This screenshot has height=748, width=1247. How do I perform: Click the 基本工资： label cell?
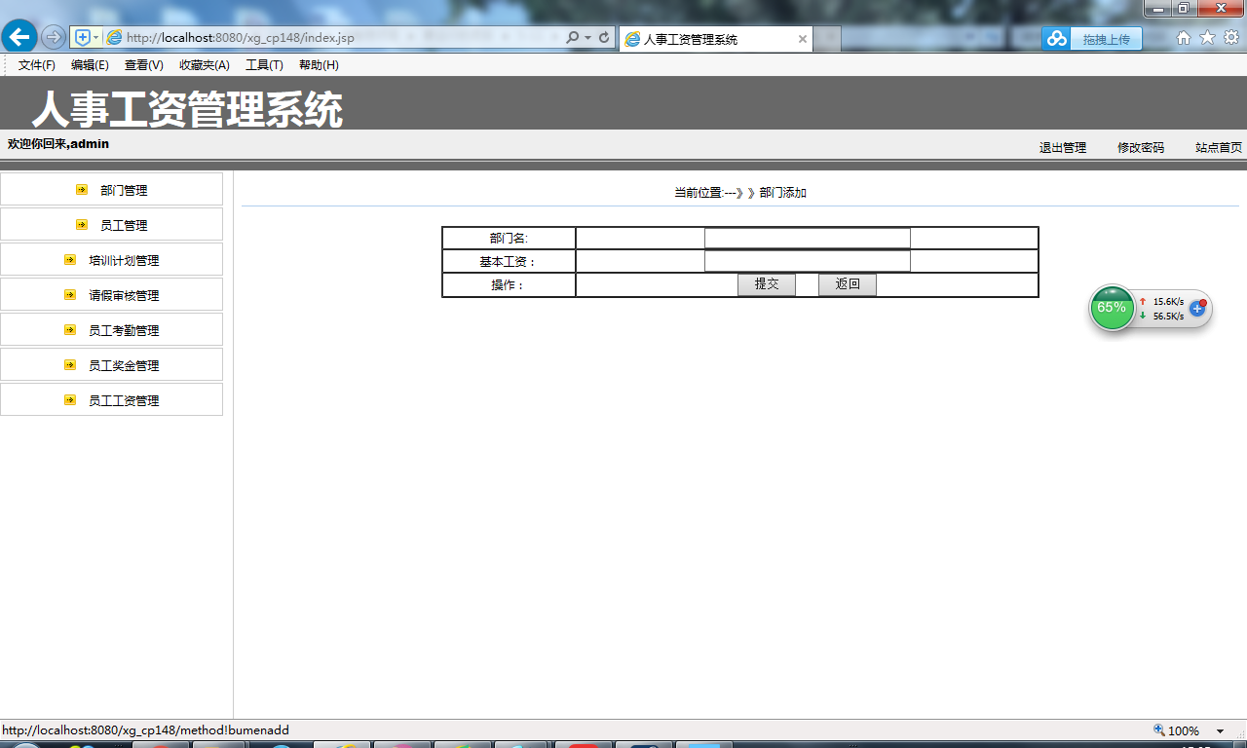[x=509, y=261]
